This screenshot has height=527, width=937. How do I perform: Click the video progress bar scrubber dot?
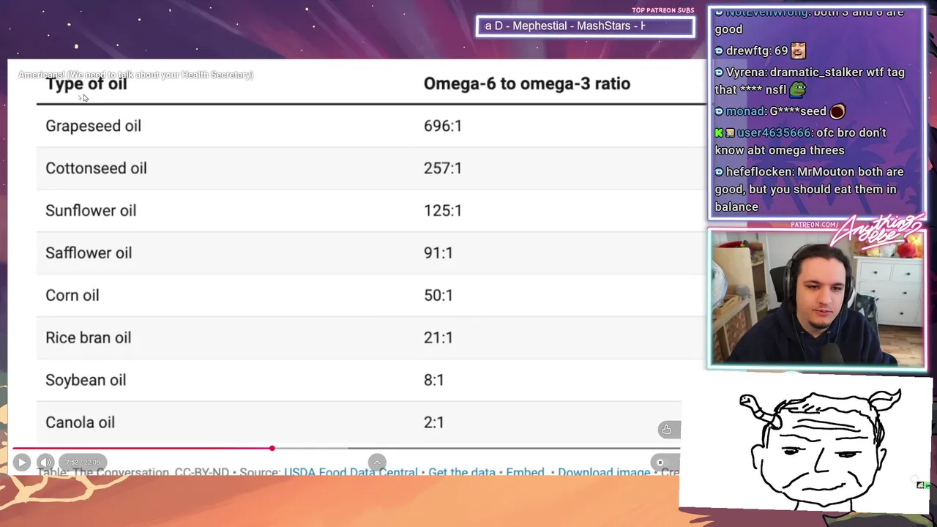272,448
